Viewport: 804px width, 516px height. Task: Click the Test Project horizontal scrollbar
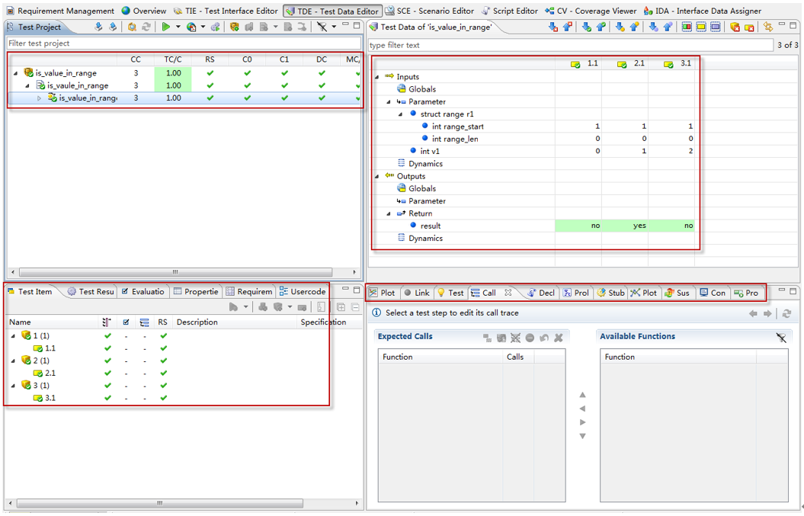pos(175,272)
